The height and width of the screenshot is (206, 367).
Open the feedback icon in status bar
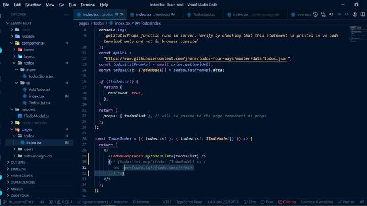362,202
